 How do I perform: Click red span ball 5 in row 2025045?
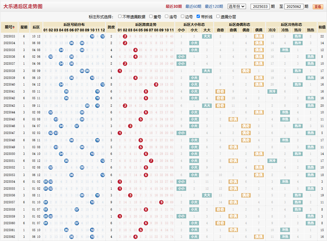141,119
